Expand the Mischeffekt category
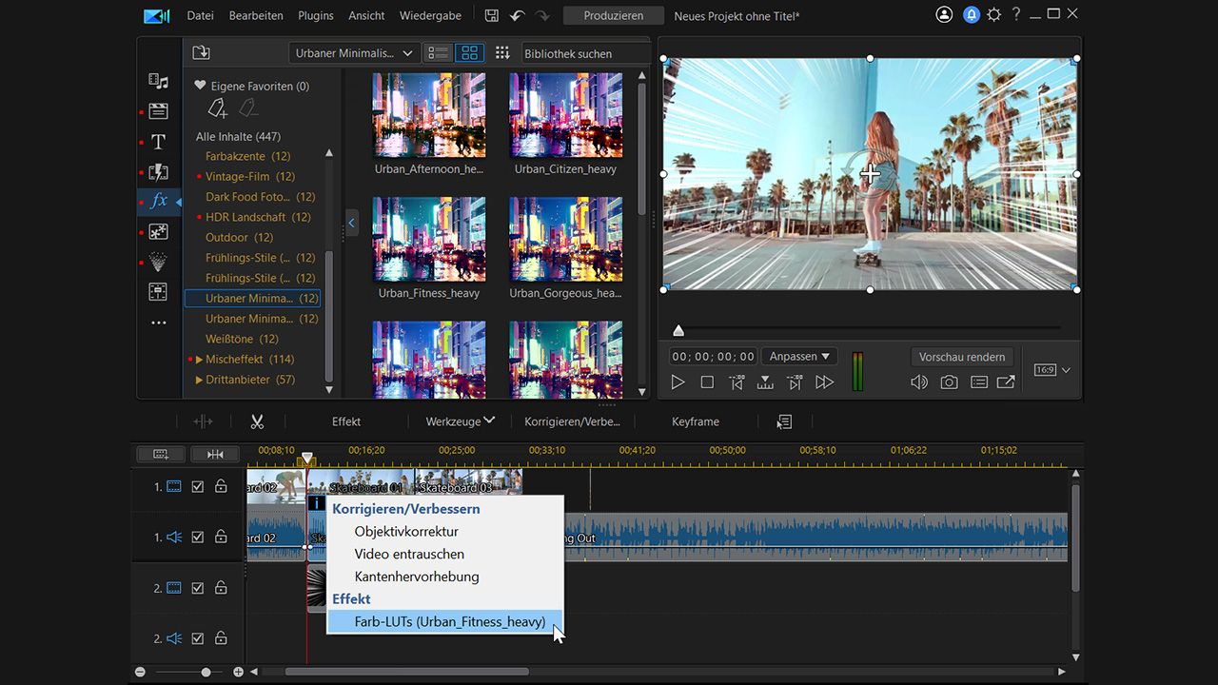The height and width of the screenshot is (685, 1218). (x=200, y=360)
